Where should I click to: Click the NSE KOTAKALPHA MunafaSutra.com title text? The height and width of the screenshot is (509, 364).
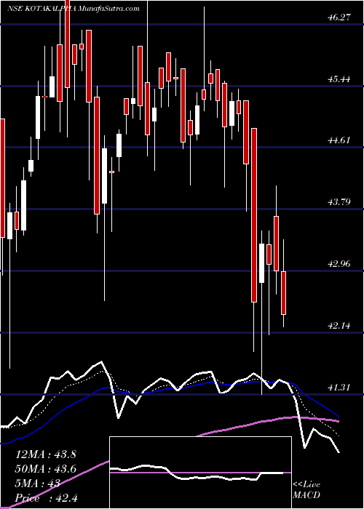click(74, 9)
